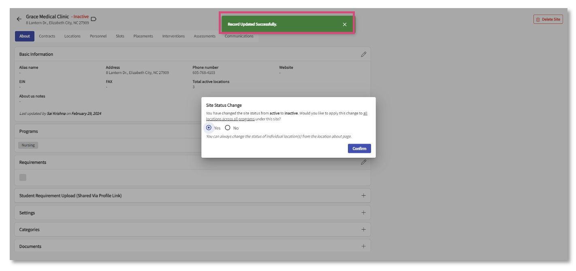Tick the checkbox under Requirements

tap(23, 177)
